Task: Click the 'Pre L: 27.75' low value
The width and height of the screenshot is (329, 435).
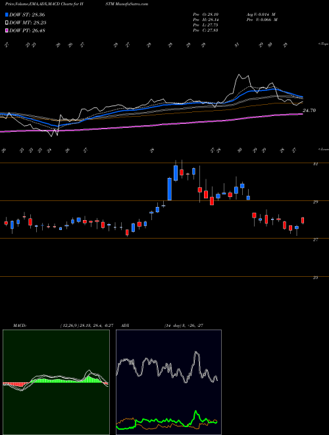Action: pyautogui.click(x=205, y=25)
